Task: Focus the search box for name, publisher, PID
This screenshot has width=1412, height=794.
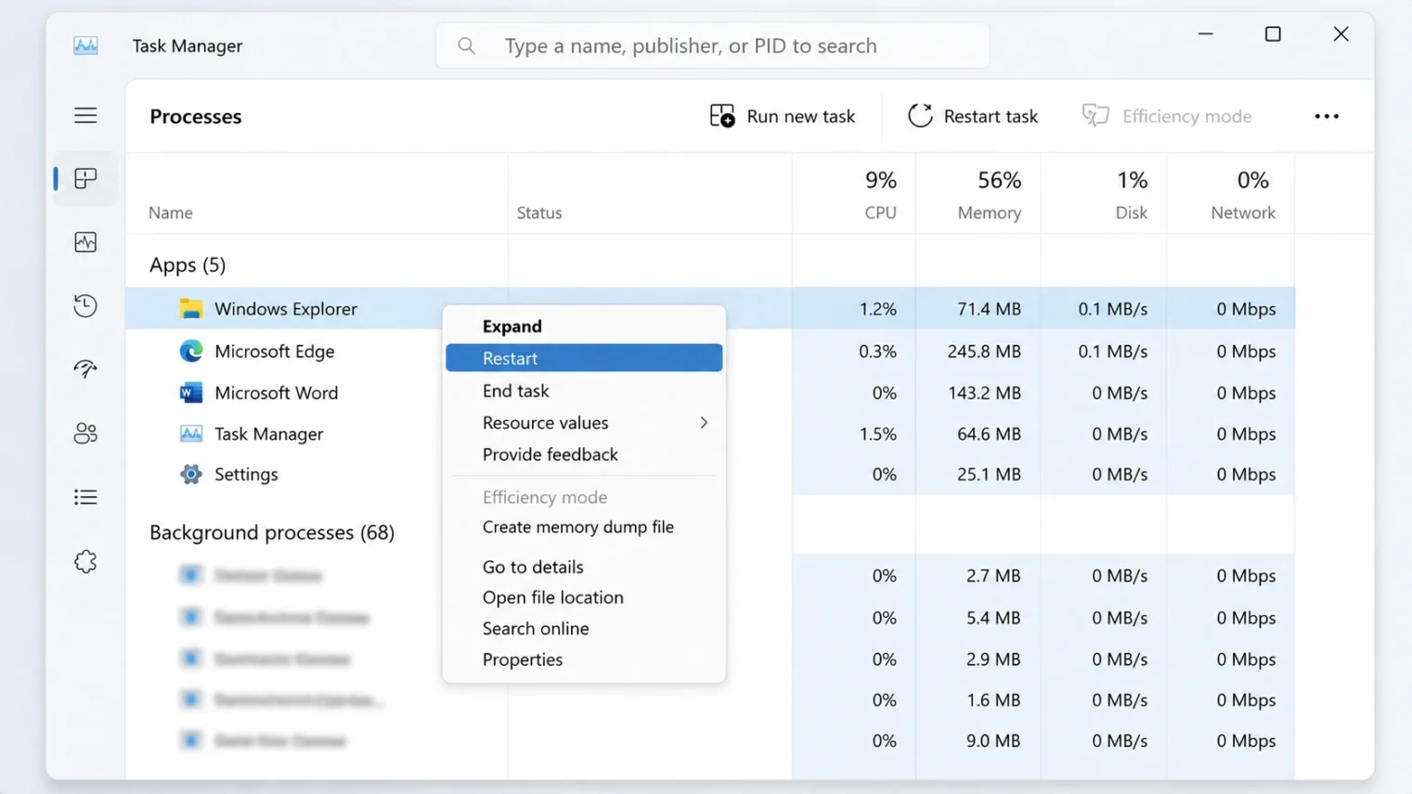Action: point(712,45)
